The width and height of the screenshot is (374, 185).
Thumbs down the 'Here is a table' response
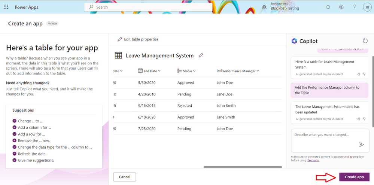(x=364, y=74)
